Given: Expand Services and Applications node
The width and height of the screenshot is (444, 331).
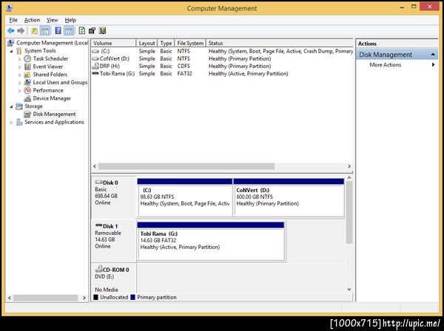Looking at the screenshot, I should point(11,123).
